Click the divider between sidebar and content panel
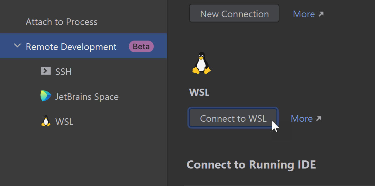The image size is (375, 186). [167, 93]
